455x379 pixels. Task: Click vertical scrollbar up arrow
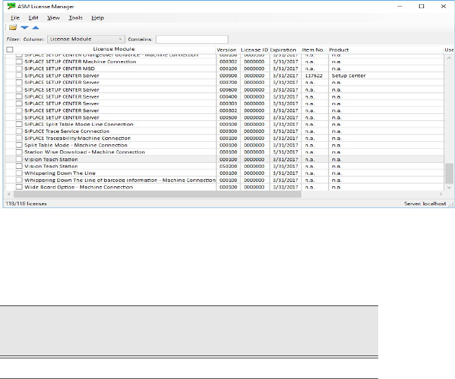coord(449,58)
